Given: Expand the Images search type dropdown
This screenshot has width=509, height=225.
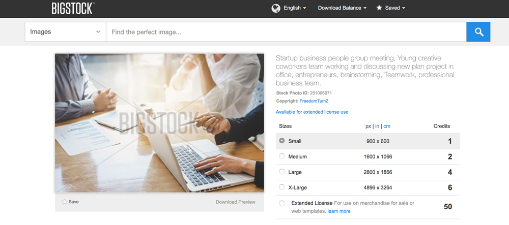Looking at the screenshot, I should (65, 31).
